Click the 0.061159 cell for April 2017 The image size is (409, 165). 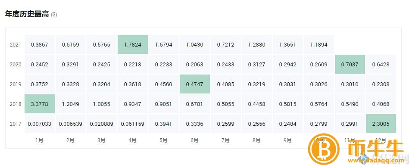point(133,124)
